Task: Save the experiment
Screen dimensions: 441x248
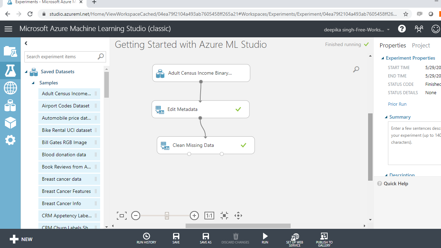Action: point(176,239)
